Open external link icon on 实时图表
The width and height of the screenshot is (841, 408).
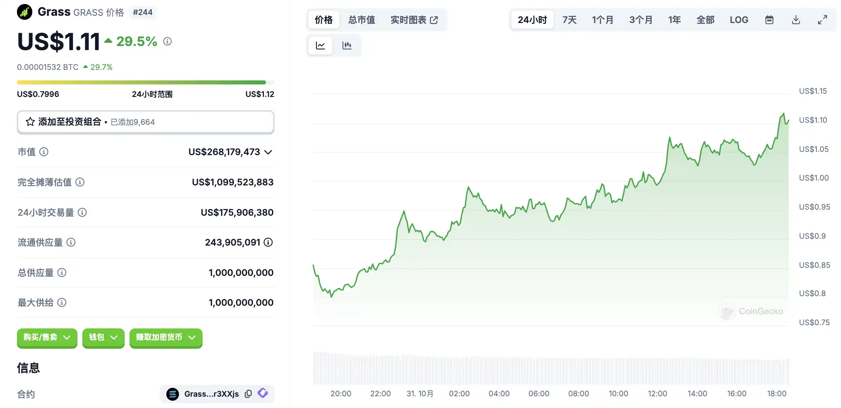(434, 20)
